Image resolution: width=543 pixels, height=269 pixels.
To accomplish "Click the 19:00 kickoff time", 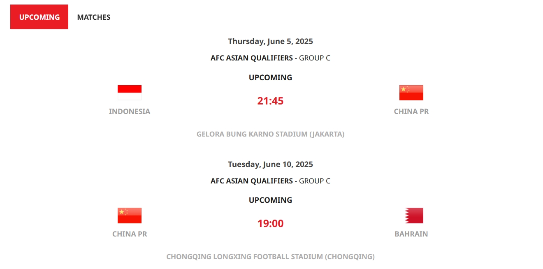I will pyautogui.click(x=270, y=223).
